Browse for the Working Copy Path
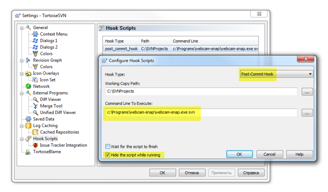The image size is (328, 192). pos(307,92)
